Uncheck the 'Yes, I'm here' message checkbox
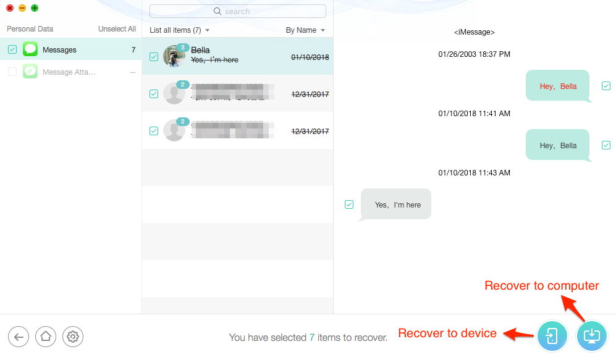This screenshot has width=616, height=357. 349,204
